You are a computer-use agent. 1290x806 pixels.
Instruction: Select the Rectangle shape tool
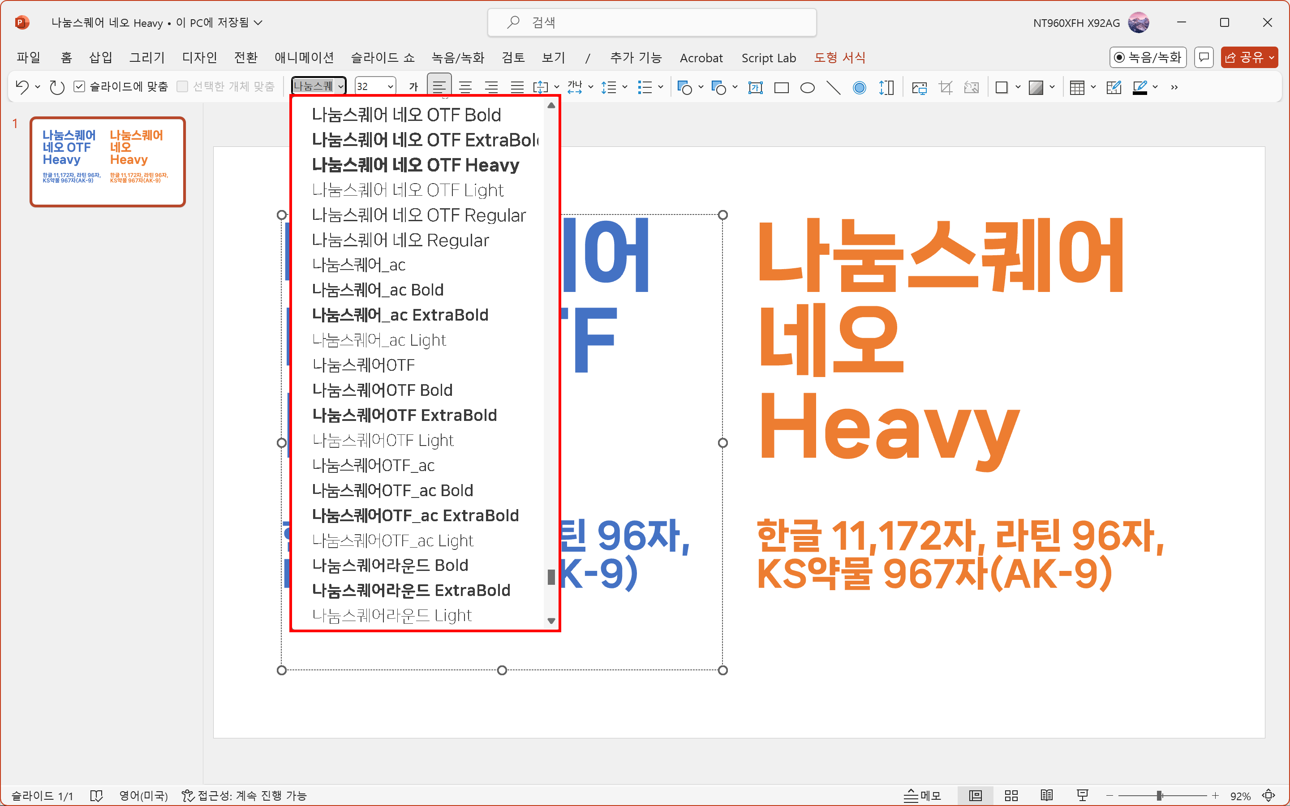pos(781,87)
